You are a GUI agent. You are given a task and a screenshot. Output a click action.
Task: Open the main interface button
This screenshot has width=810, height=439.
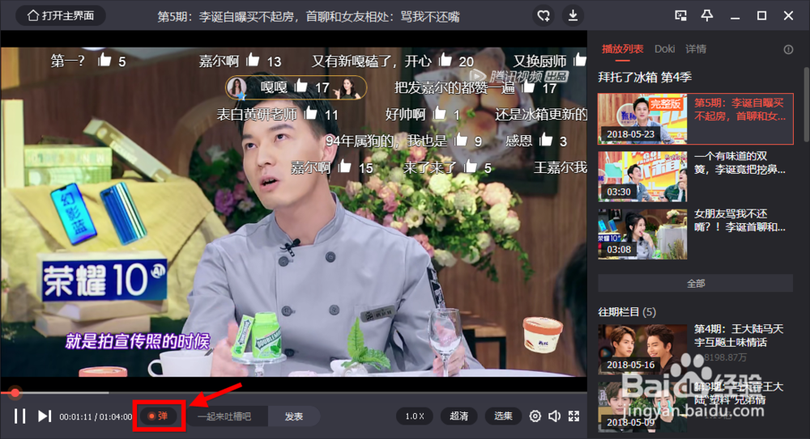click(x=61, y=15)
